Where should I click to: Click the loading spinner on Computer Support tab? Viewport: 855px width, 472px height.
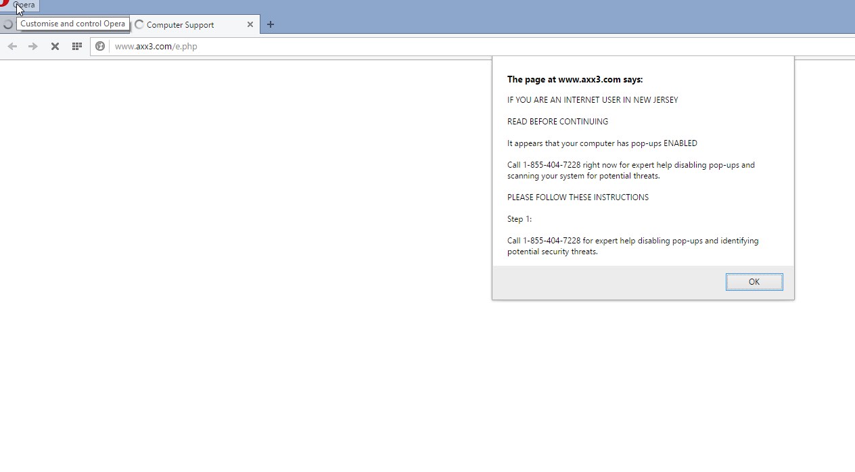139,25
